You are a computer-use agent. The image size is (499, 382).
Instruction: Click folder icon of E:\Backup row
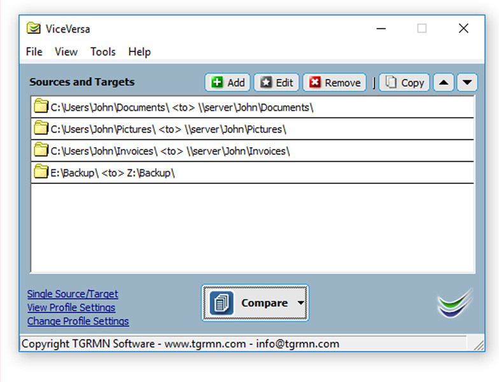click(41, 171)
